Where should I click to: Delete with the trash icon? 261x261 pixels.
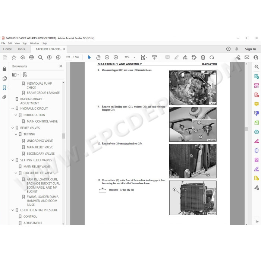203,57
